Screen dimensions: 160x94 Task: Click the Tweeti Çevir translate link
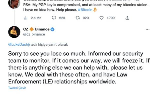click(17, 88)
